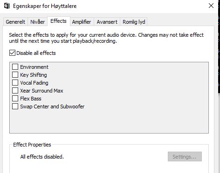220x173 pixels.
Task: Toggle the Vocal Fading checkbox
Action: pyautogui.click(x=15, y=83)
